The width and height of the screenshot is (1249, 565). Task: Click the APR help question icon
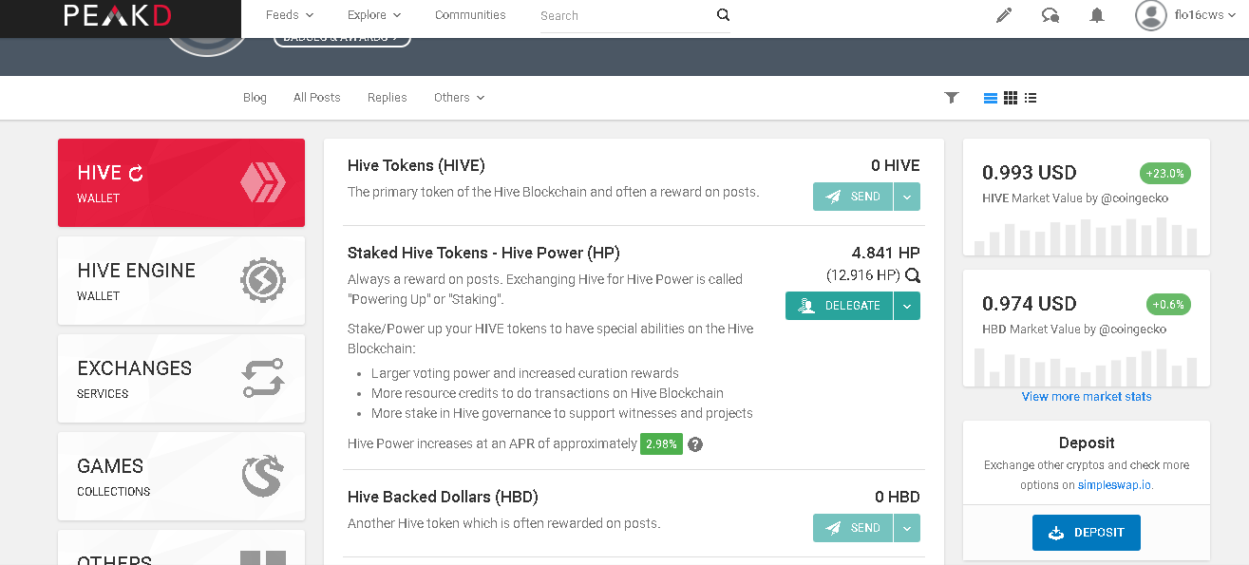(695, 444)
